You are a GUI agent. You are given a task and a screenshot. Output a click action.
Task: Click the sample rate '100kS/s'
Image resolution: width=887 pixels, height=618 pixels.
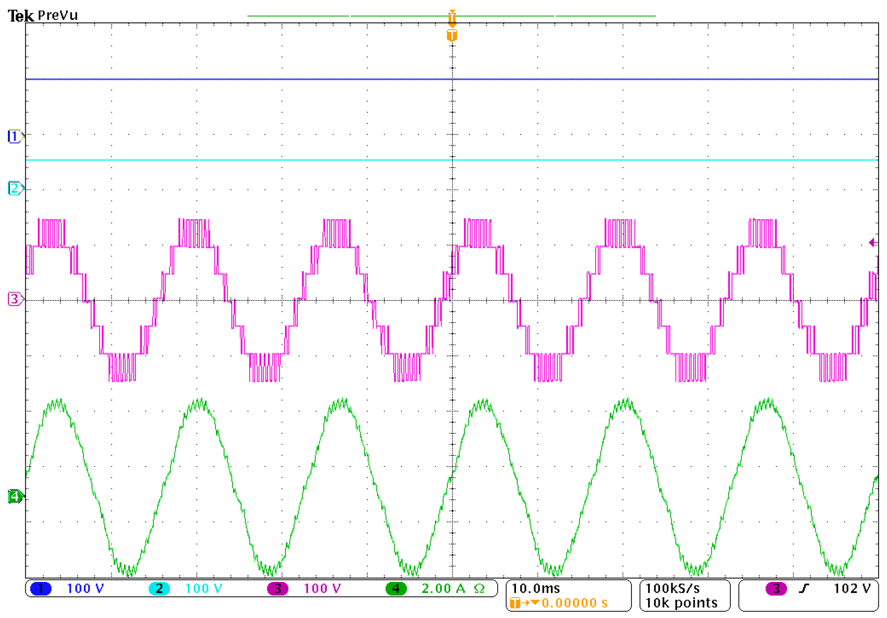pos(672,589)
